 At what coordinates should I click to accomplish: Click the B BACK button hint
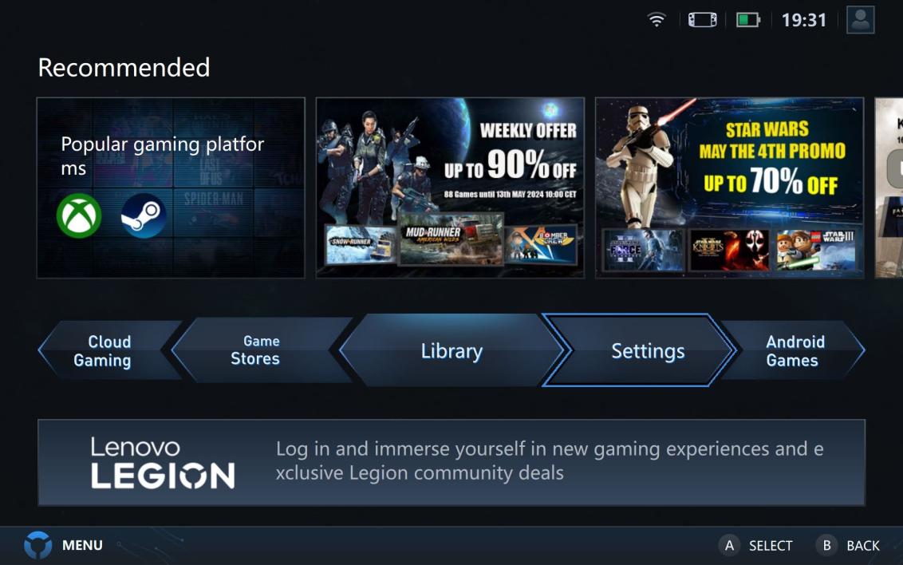click(x=848, y=545)
